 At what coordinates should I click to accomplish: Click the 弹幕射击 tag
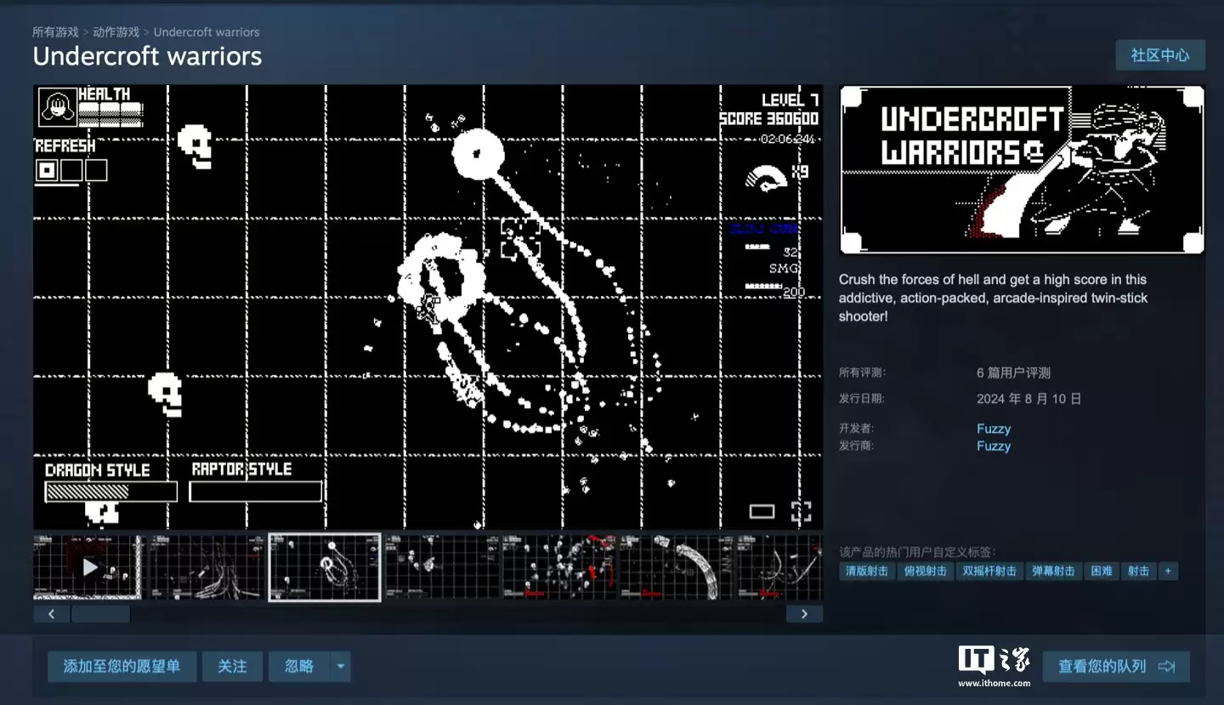(x=1054, y=571)
